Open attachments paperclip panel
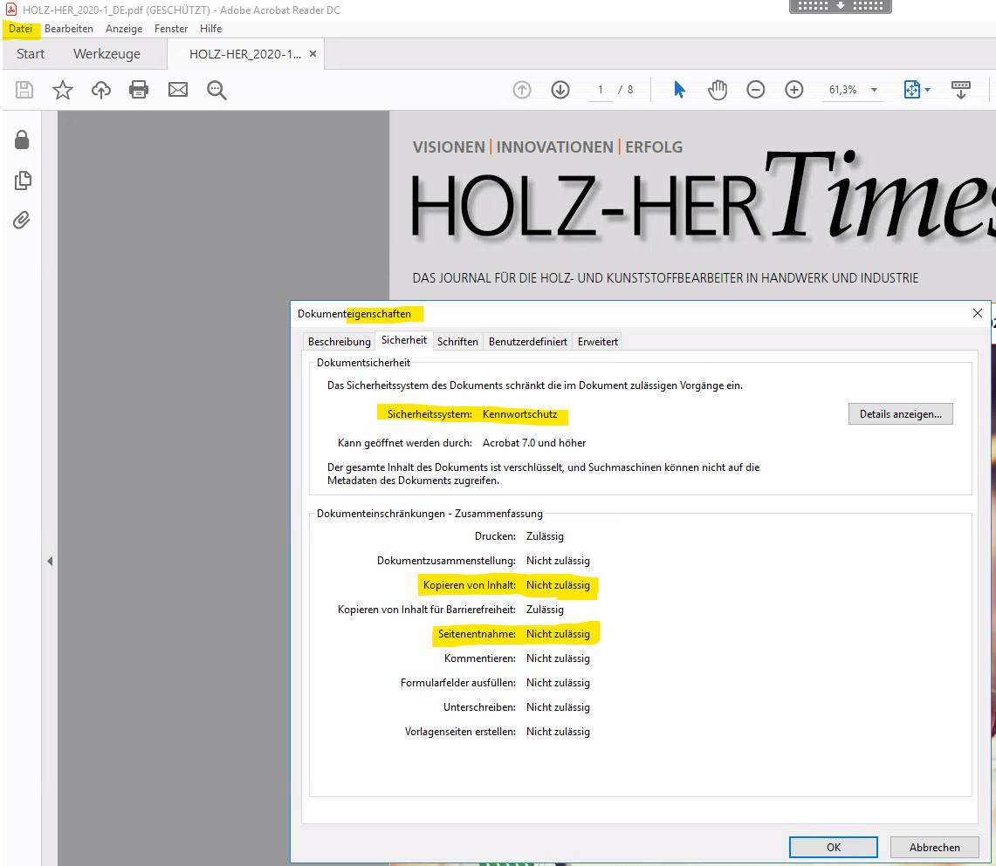Image resolution: width=996 pixels, height=866 pixels. (22, 220)
